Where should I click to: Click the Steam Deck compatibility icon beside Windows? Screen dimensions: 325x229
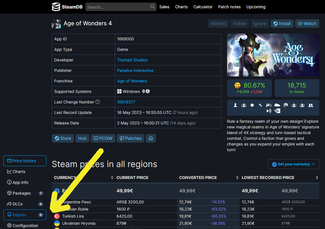(x=143, y=91)
